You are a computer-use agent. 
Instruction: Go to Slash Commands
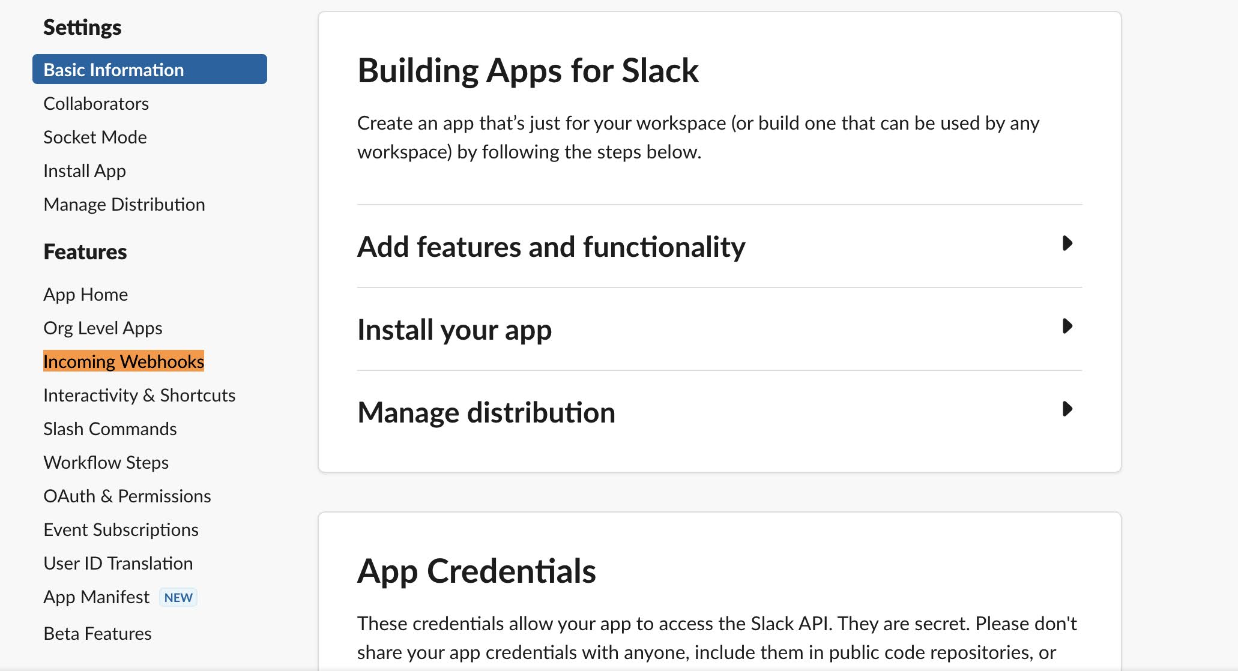pos(110,429)
